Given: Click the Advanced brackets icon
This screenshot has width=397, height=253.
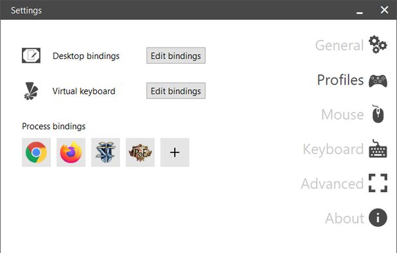Looking at the screenshot, I should click(378, 183).
